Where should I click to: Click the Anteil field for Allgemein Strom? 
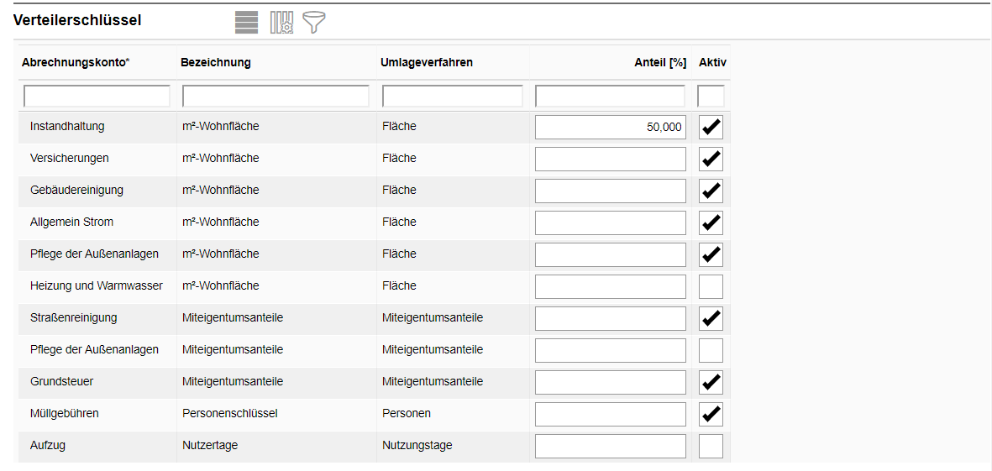[610, 223]
